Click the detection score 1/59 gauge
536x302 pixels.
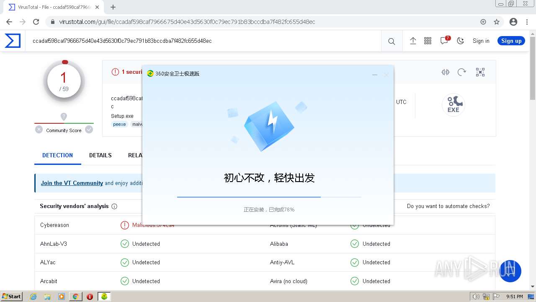coord(64,81)
